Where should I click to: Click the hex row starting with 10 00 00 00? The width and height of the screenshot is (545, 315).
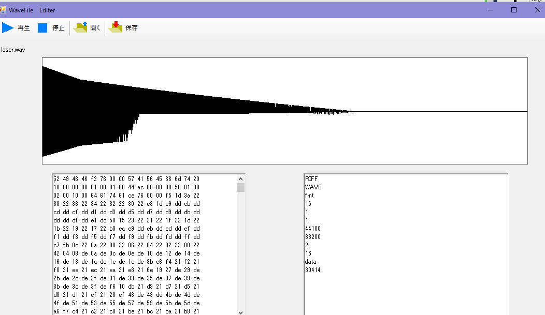click(x=126, y=187)
